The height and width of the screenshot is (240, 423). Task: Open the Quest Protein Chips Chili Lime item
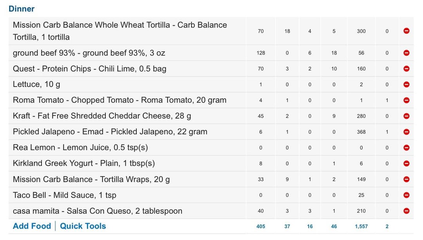tap(90, 69)
